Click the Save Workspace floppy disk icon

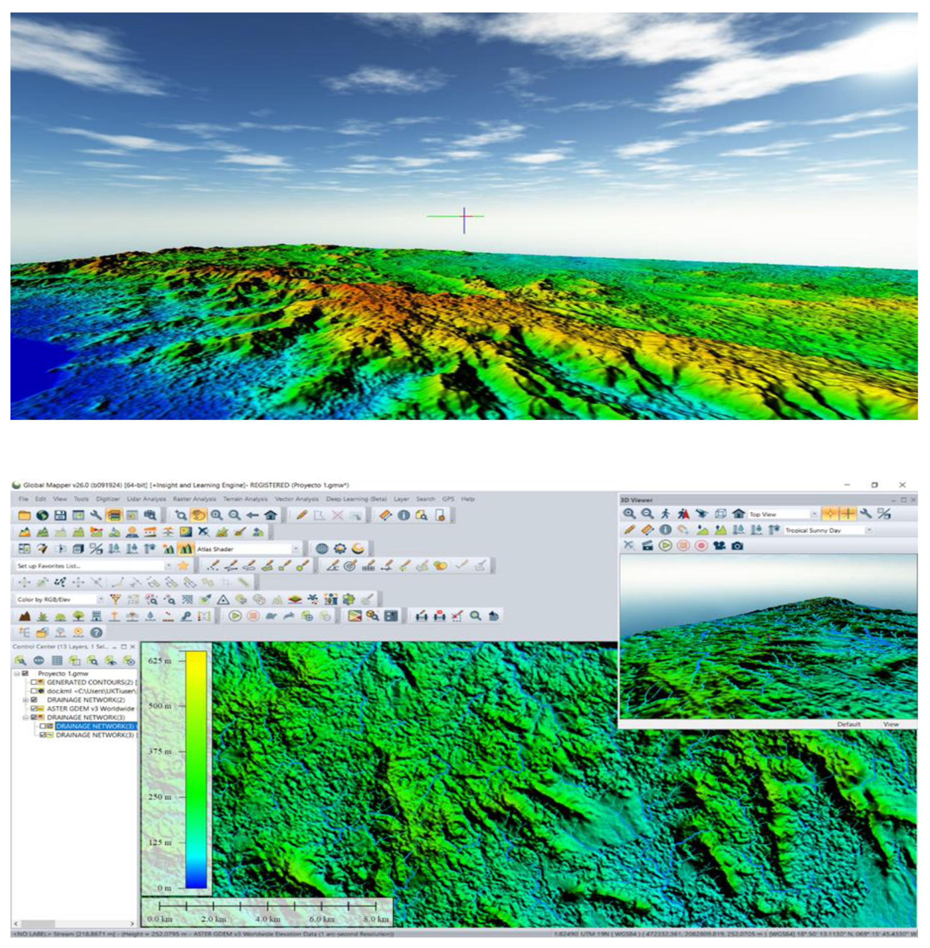pyautogui.click(x=60, y=515)
